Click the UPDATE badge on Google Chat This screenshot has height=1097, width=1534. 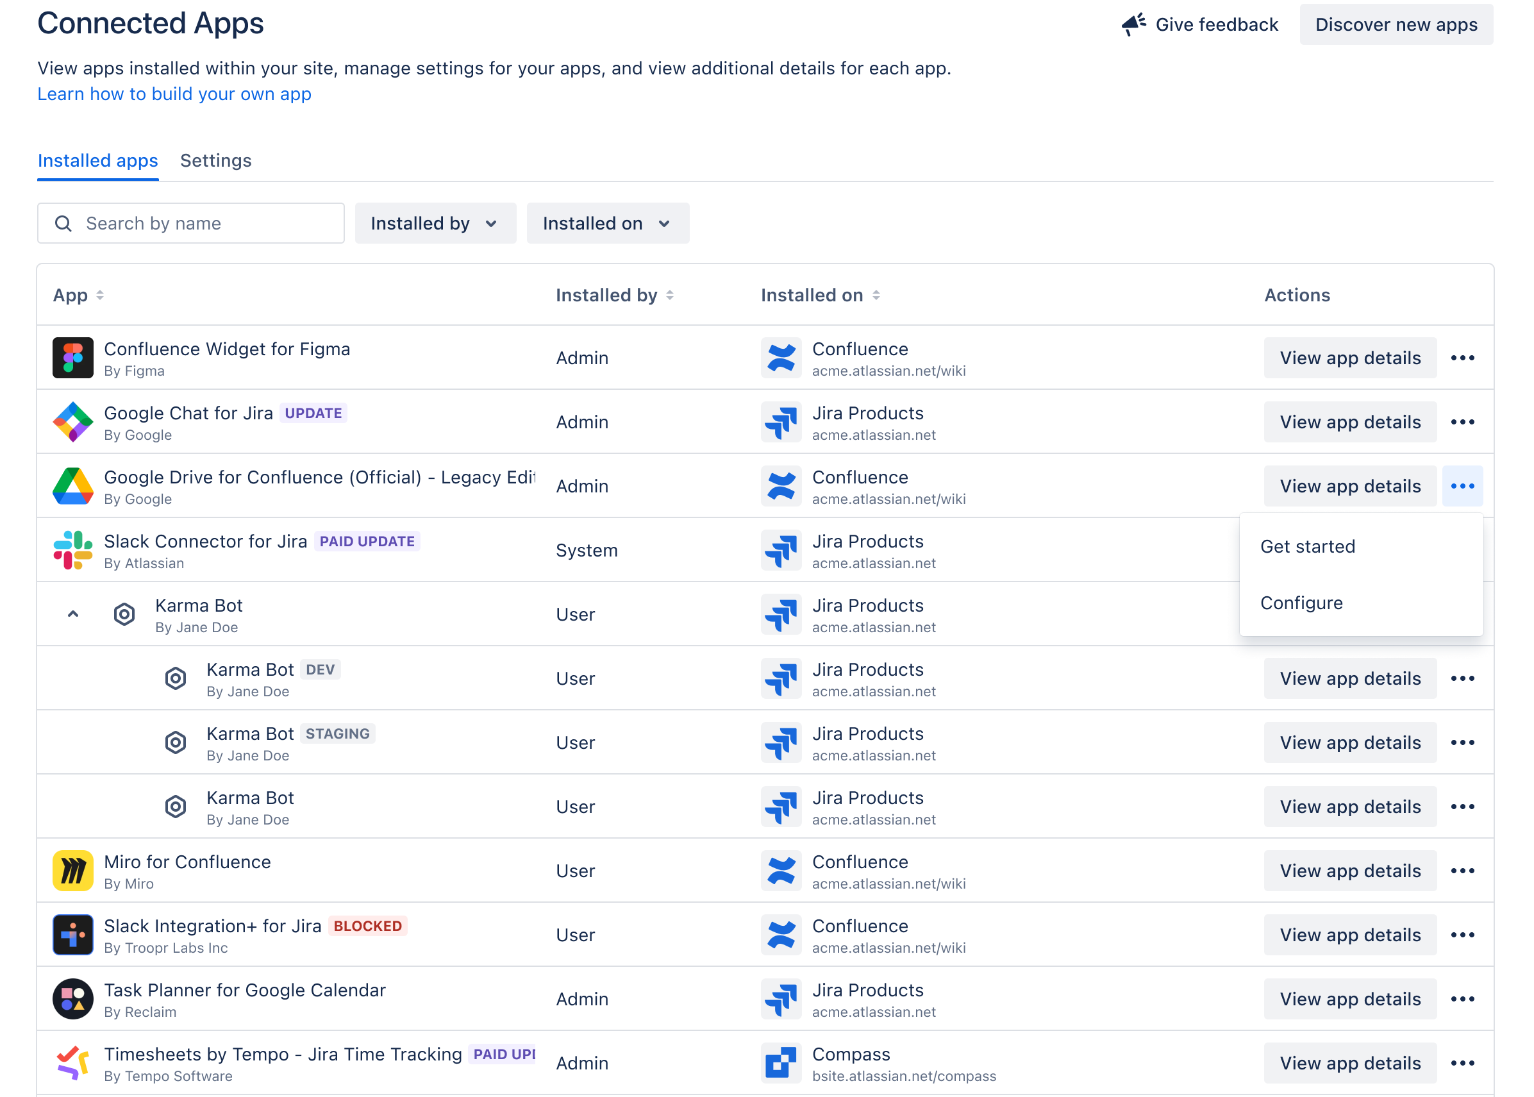313,414
